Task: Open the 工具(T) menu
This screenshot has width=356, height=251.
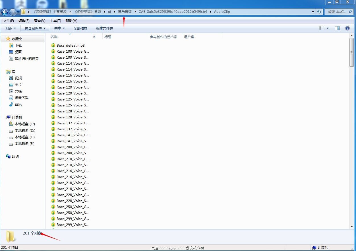Action: (55, 20)
